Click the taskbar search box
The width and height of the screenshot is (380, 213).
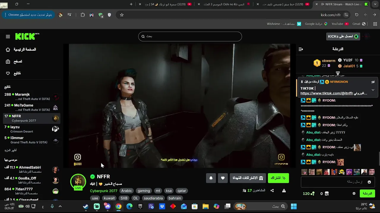(x=261, y=206)
